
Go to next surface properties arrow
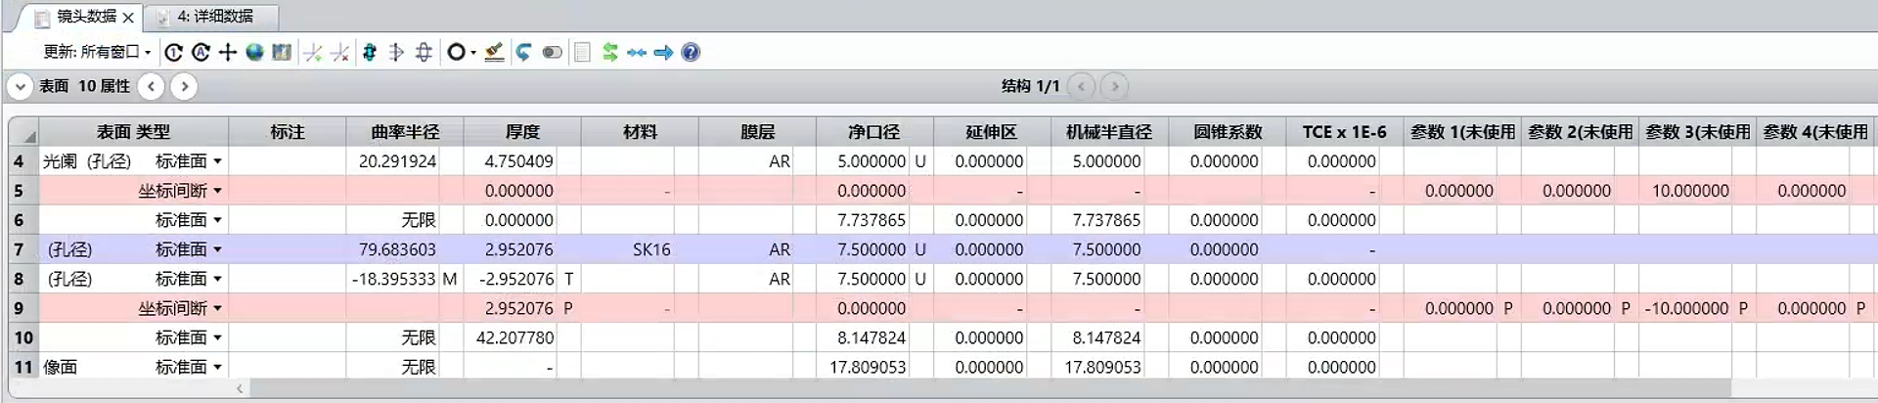tap(184, 86)
